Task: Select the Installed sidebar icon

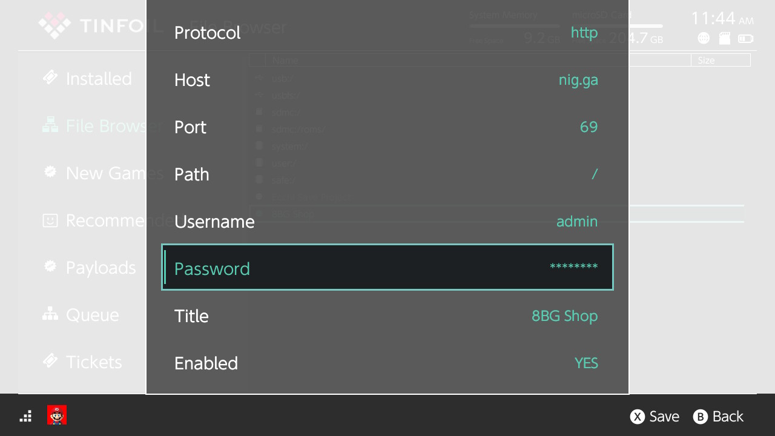Action: coord(50,78)
